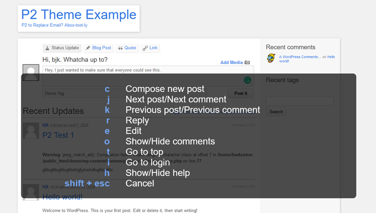This screenshot has height=213, width=376.
Task: Click the chain icon on Link tab
Action: pyautogui.click(x=145, y=48)
